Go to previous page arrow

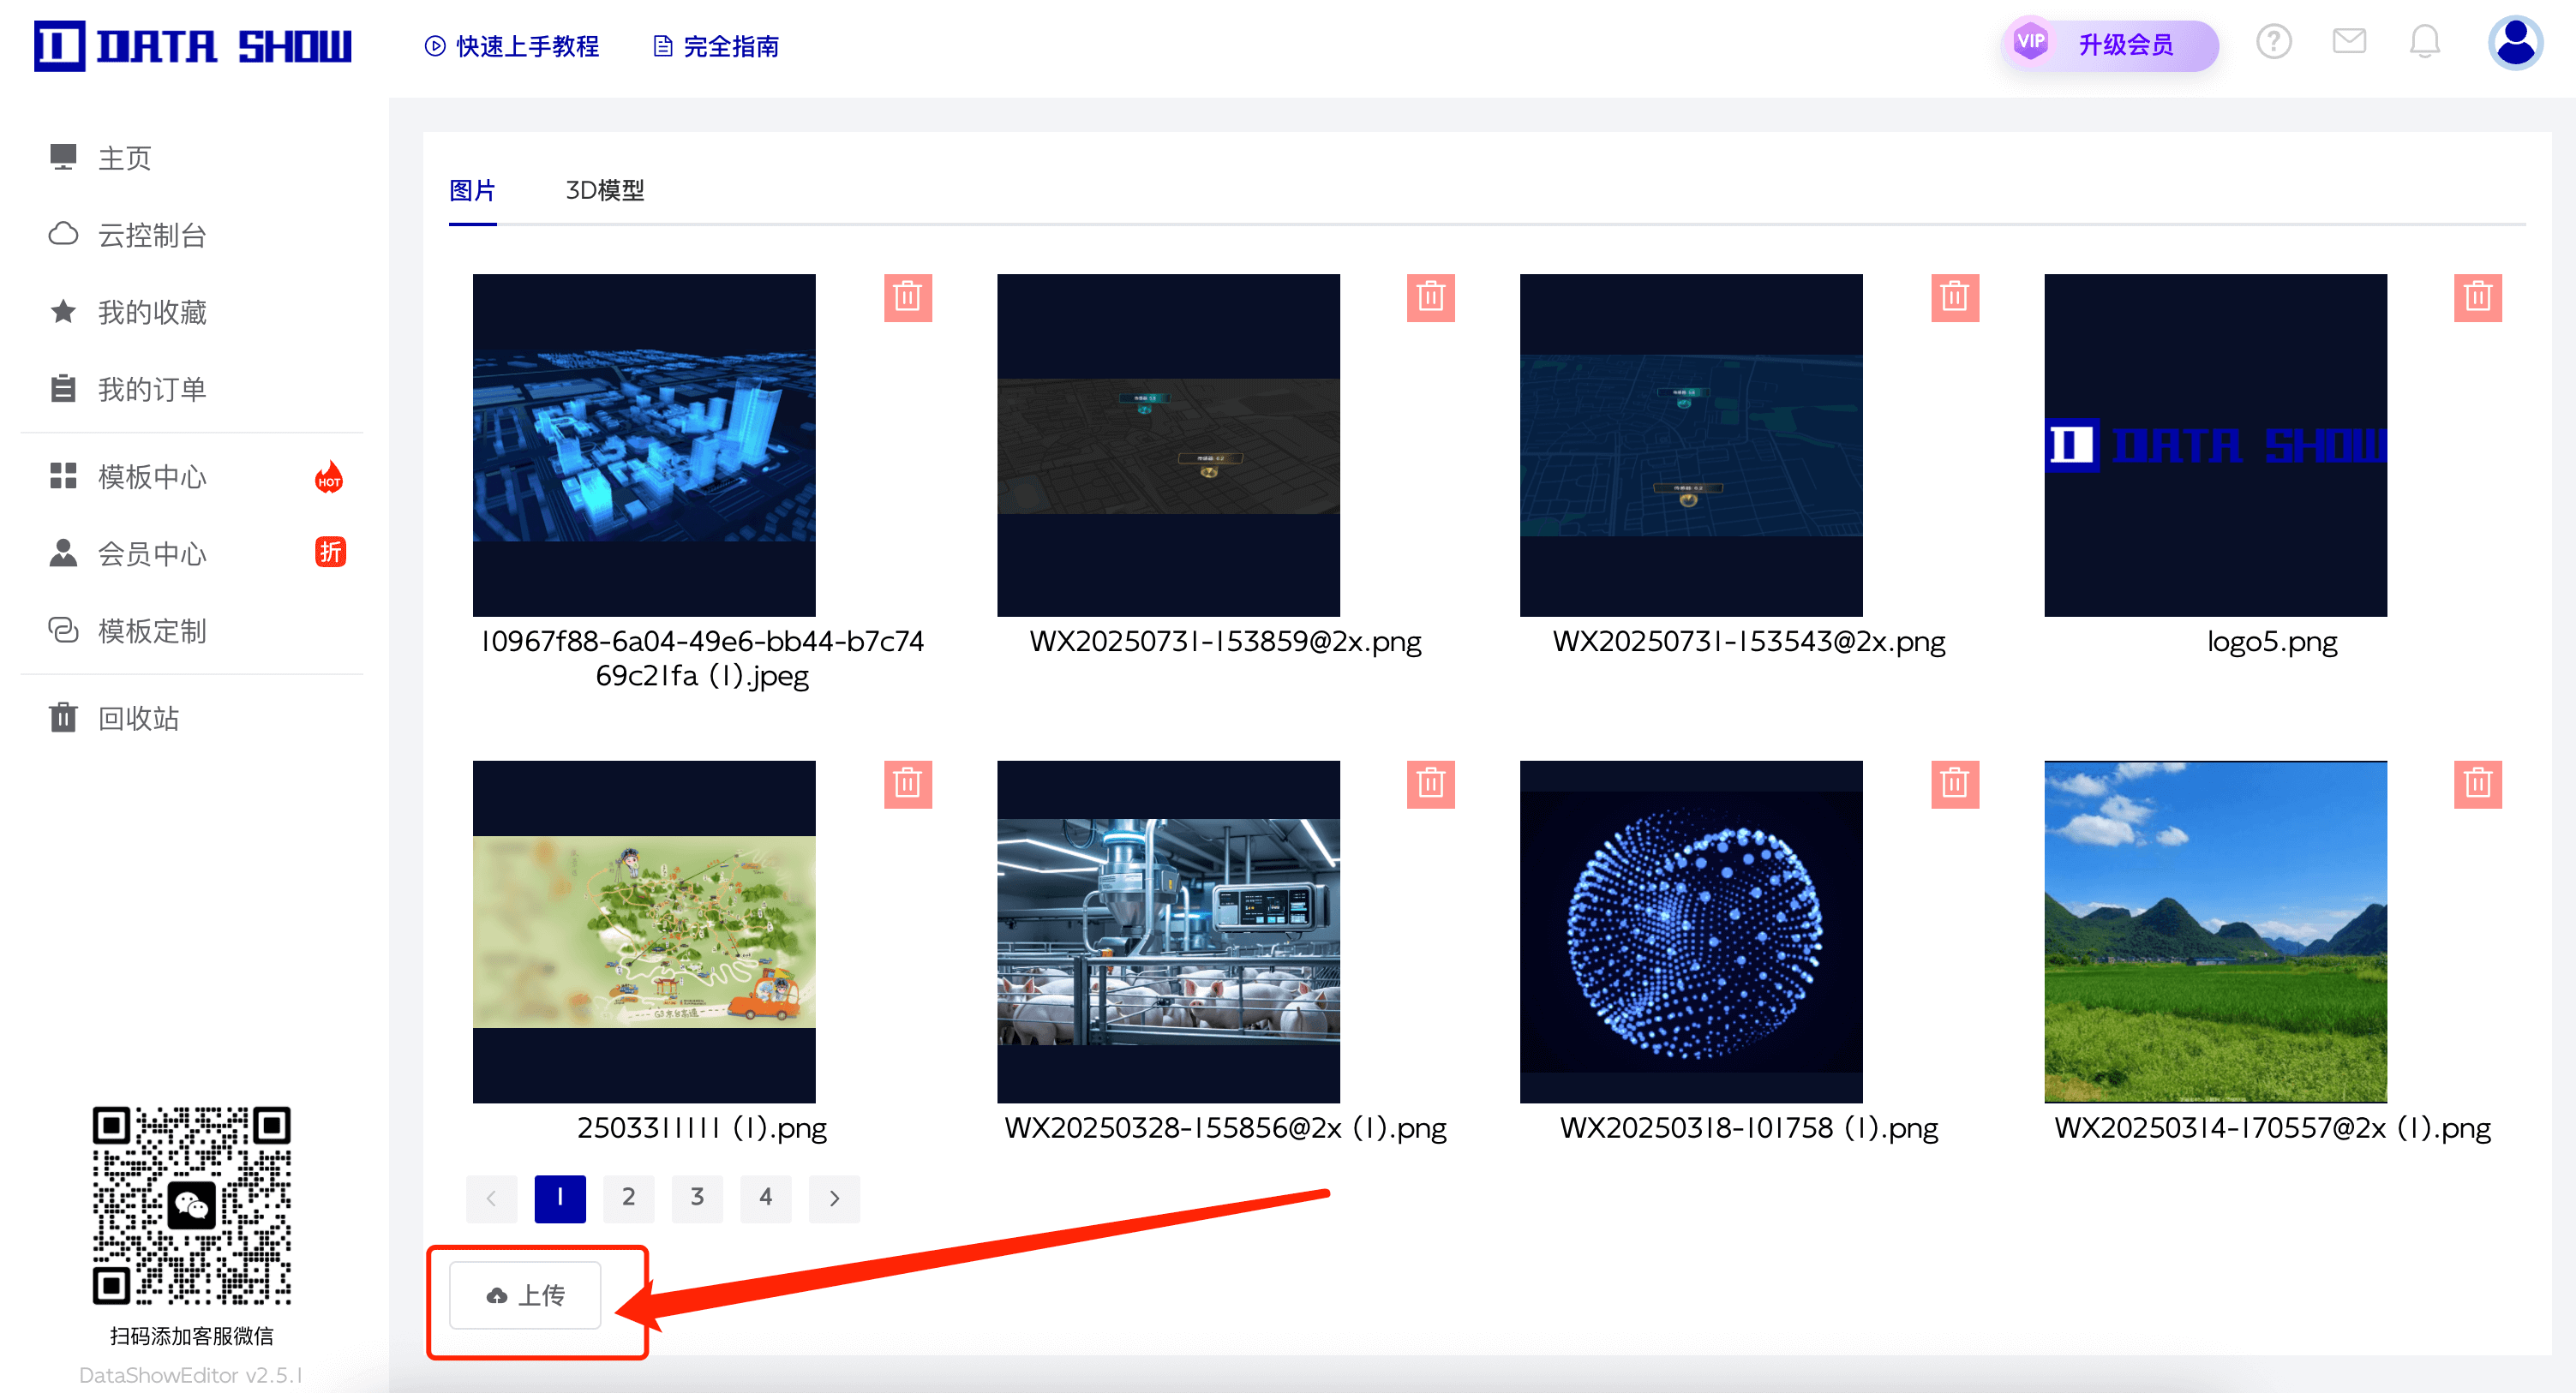[x=491, y=1198]
